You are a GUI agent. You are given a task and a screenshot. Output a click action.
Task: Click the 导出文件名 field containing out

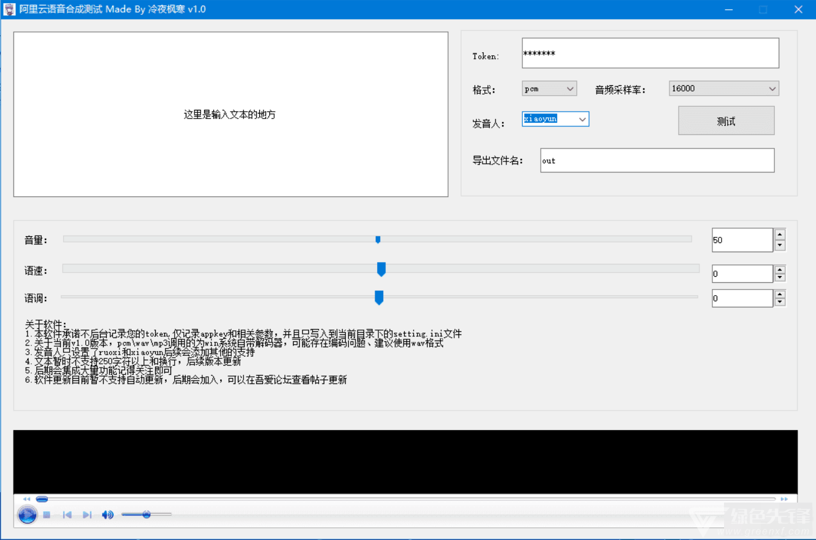tap(657, 160)
